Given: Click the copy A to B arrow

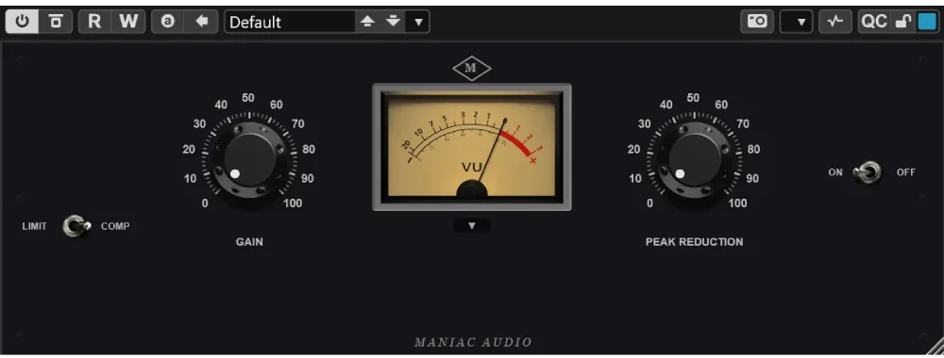Looking at the screenshot, I should click(x=202, y=22).
